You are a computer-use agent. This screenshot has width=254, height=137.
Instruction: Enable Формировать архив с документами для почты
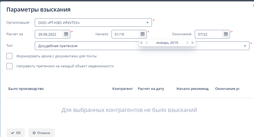tap(9, 56)
